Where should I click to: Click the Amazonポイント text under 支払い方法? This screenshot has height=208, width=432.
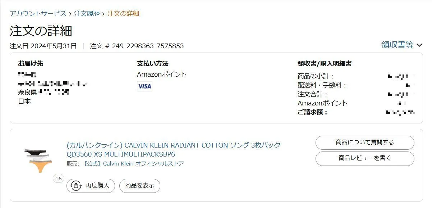[x=162, y=74]
